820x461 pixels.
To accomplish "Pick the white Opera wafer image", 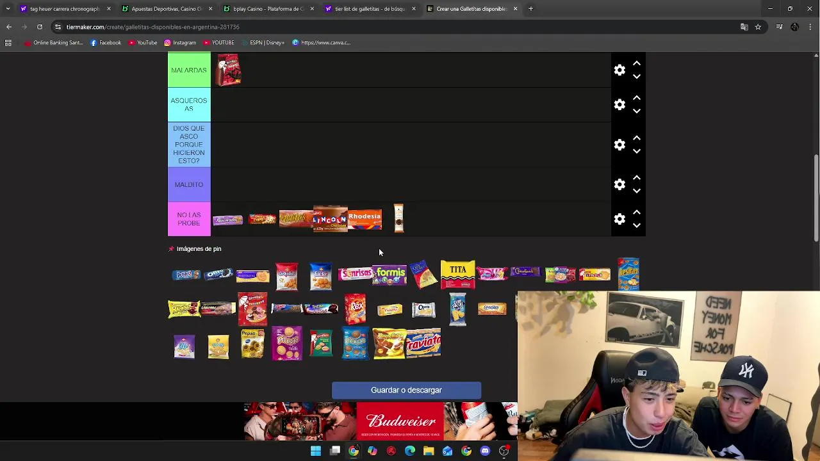I will (423, 309).
